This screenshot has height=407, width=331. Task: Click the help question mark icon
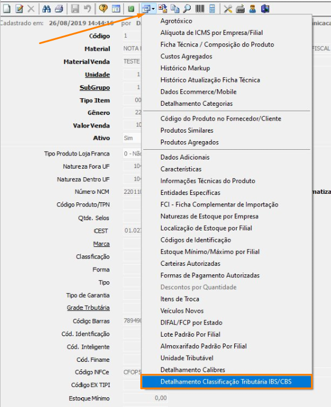click(x=103, y=9)
